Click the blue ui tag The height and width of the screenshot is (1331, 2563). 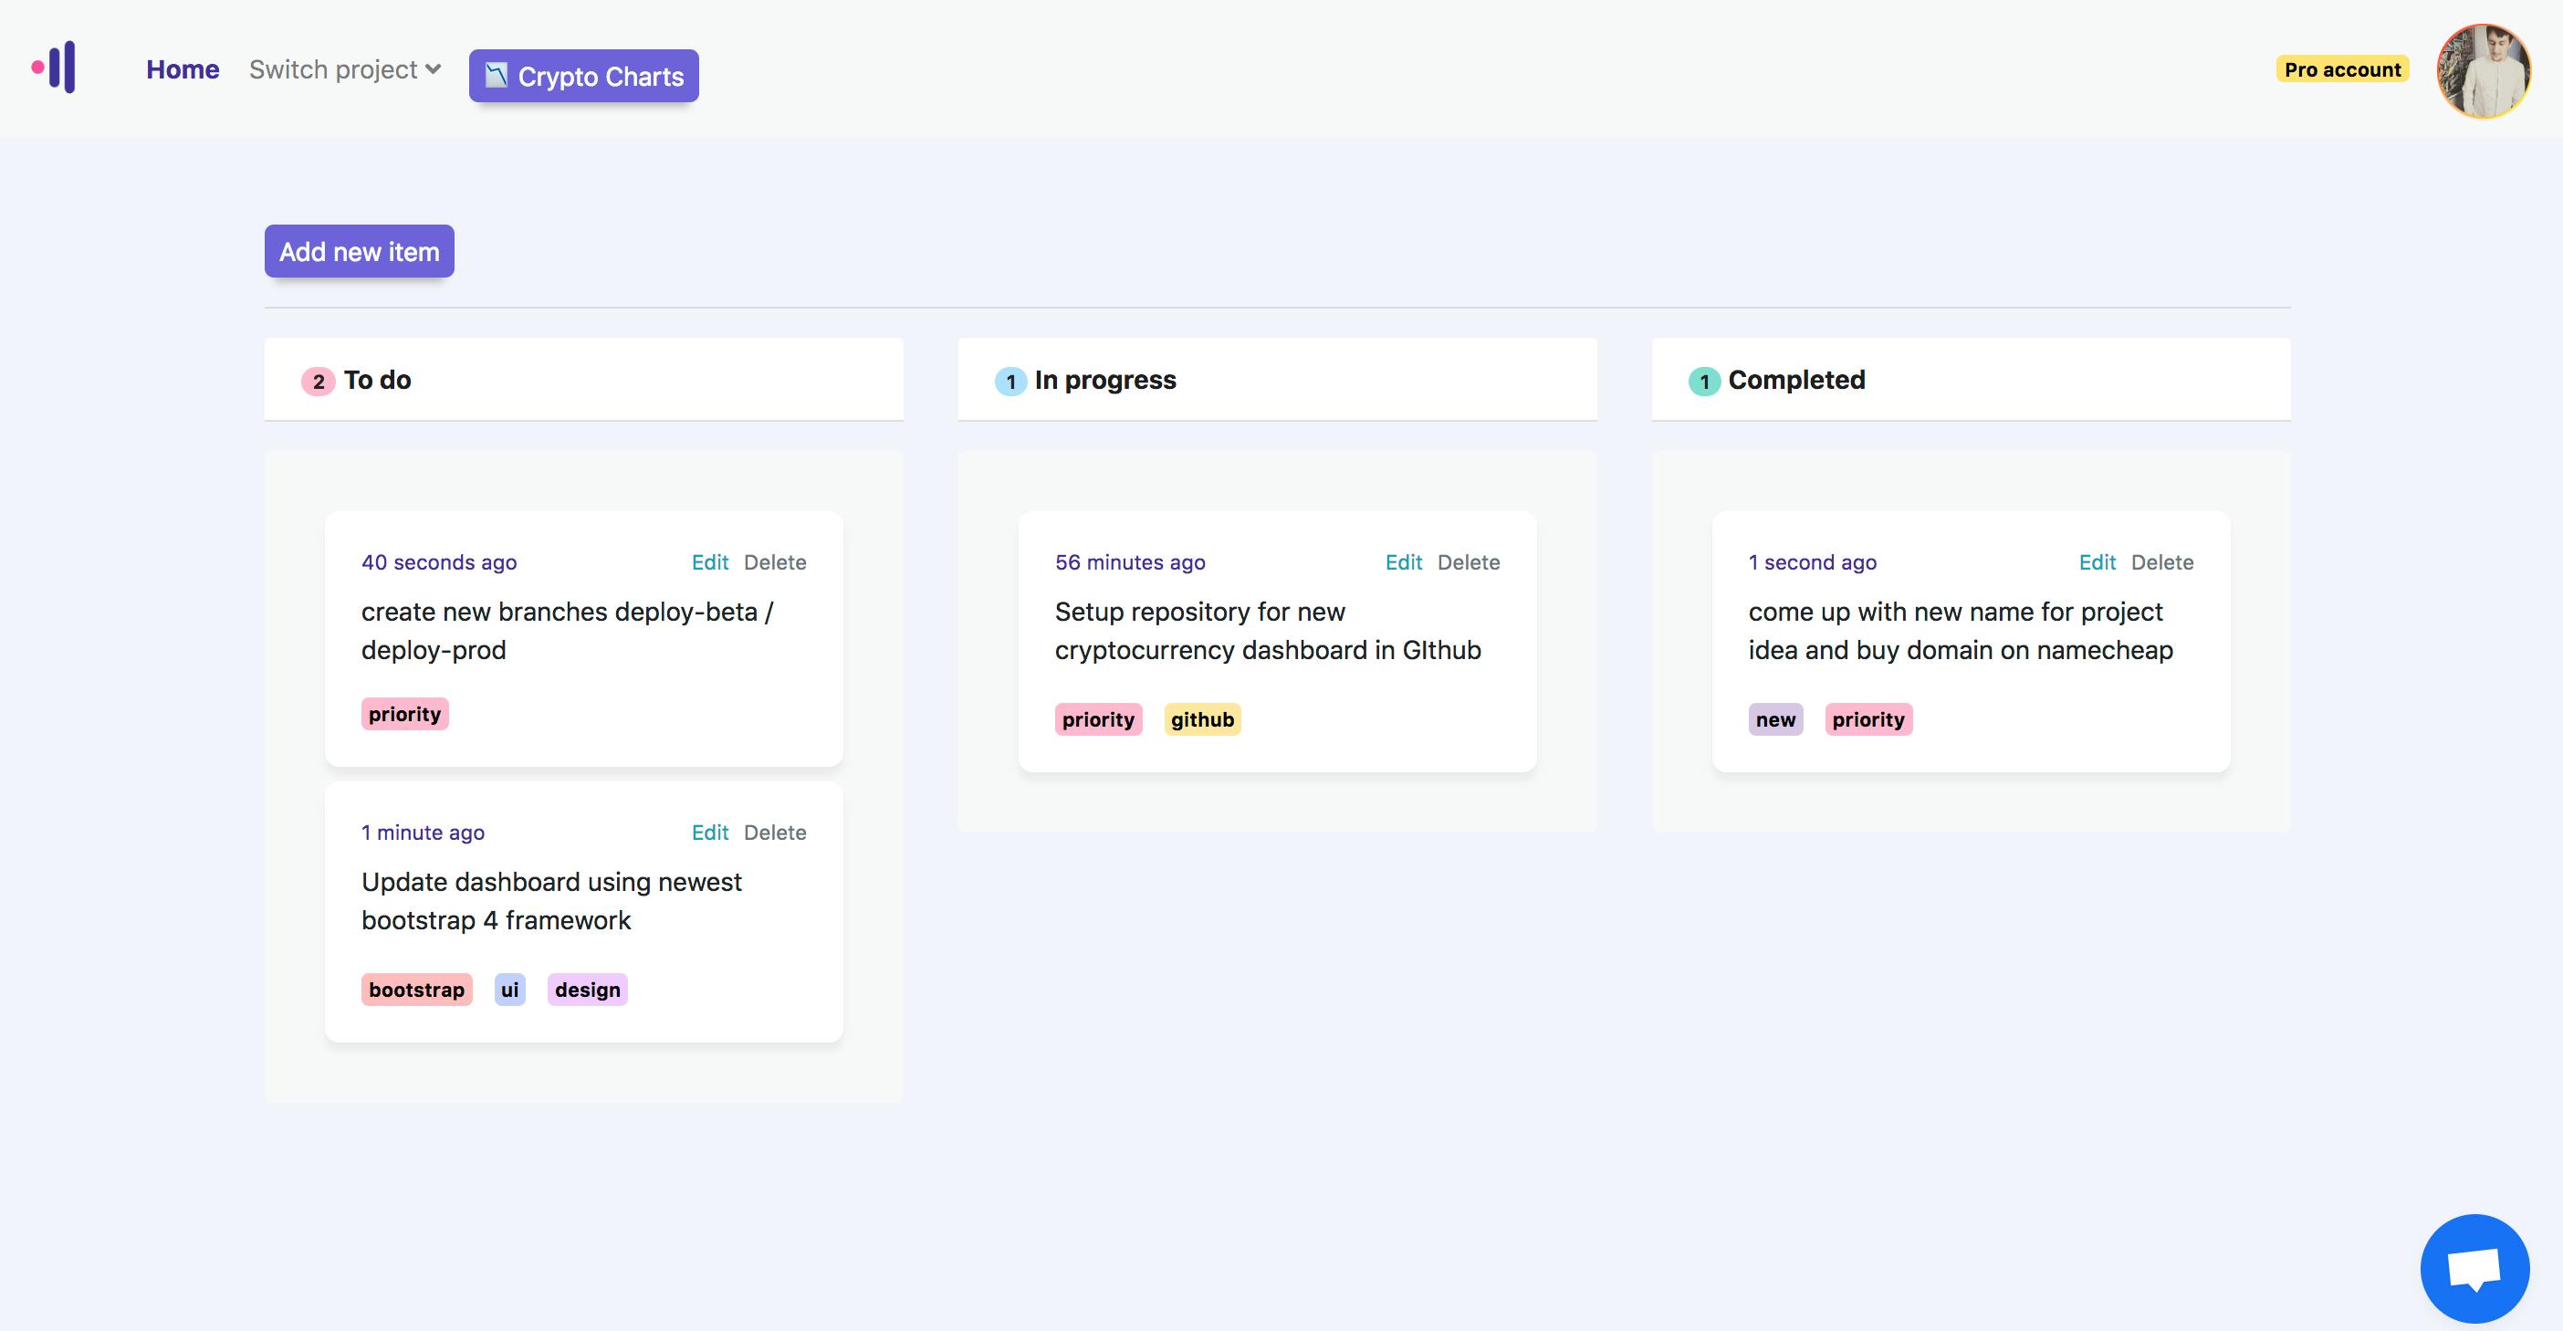[x=509, y=990]
